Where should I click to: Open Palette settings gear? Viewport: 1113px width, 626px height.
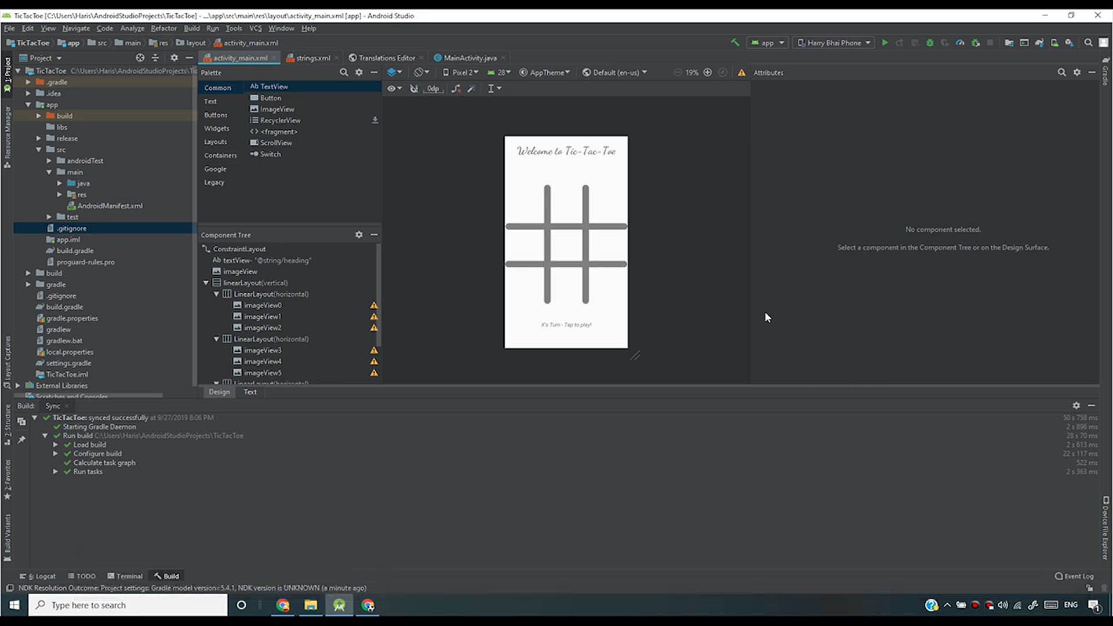point(359,72)
